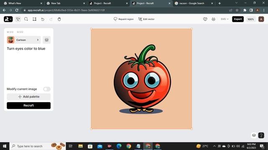Open Microsoft Store from taskbar
This screenshot has width=268, height=150.
click(90, 146)
